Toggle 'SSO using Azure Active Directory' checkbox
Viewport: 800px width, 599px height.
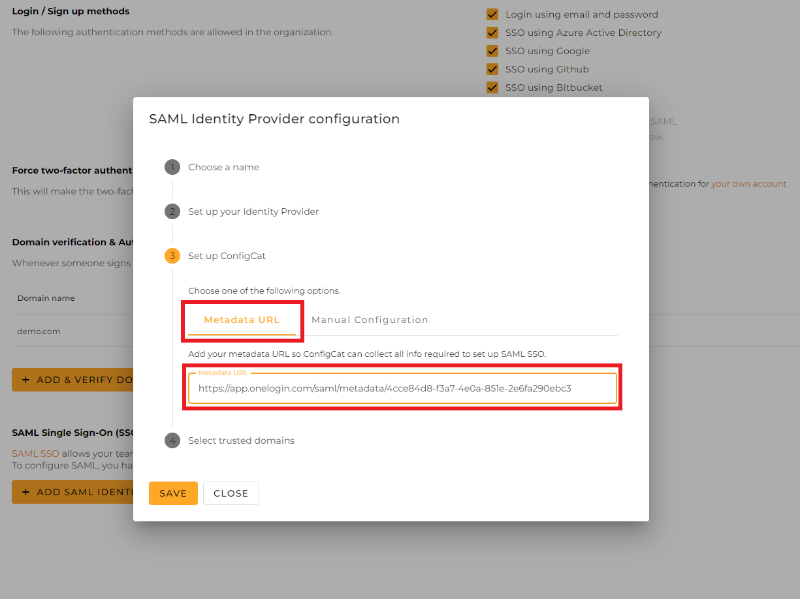click(492, 32)
